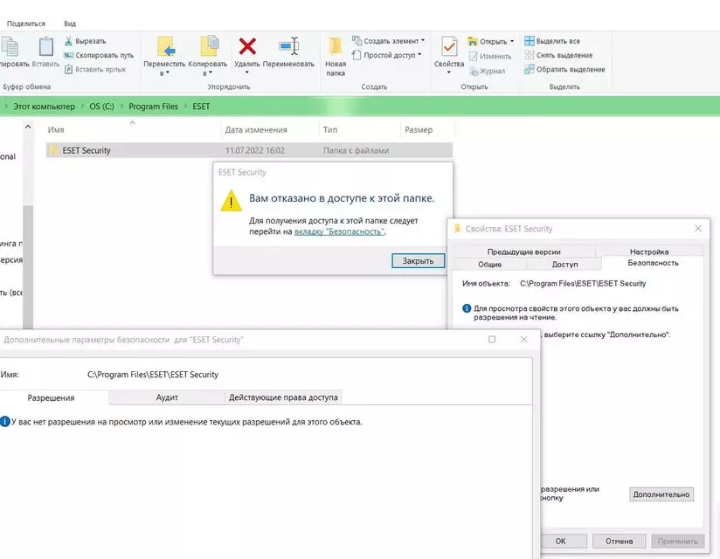Select the Security (Безопасность) tab in Properties

tap(653, 263)
